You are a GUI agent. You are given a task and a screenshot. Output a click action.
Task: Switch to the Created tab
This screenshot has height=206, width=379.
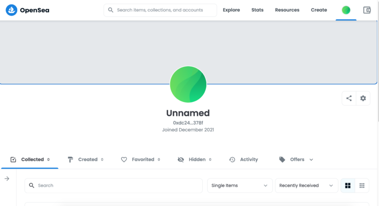tap(85, 160)
